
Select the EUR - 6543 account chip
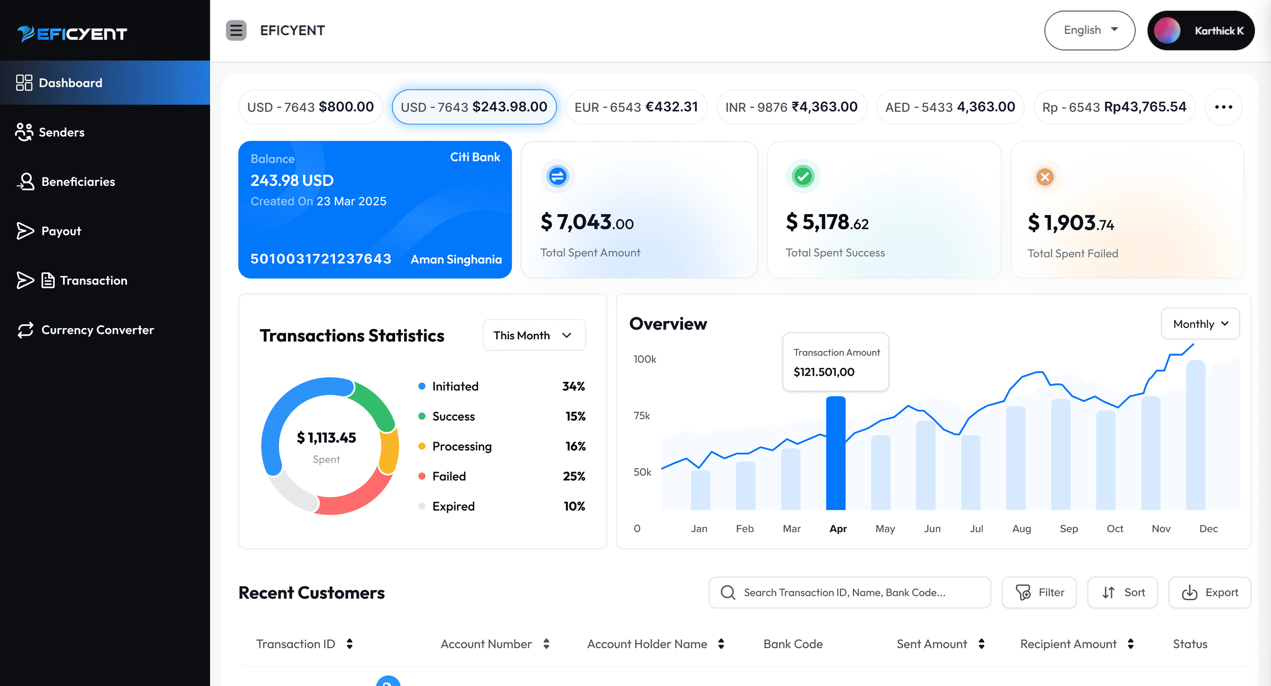[636, 107]
